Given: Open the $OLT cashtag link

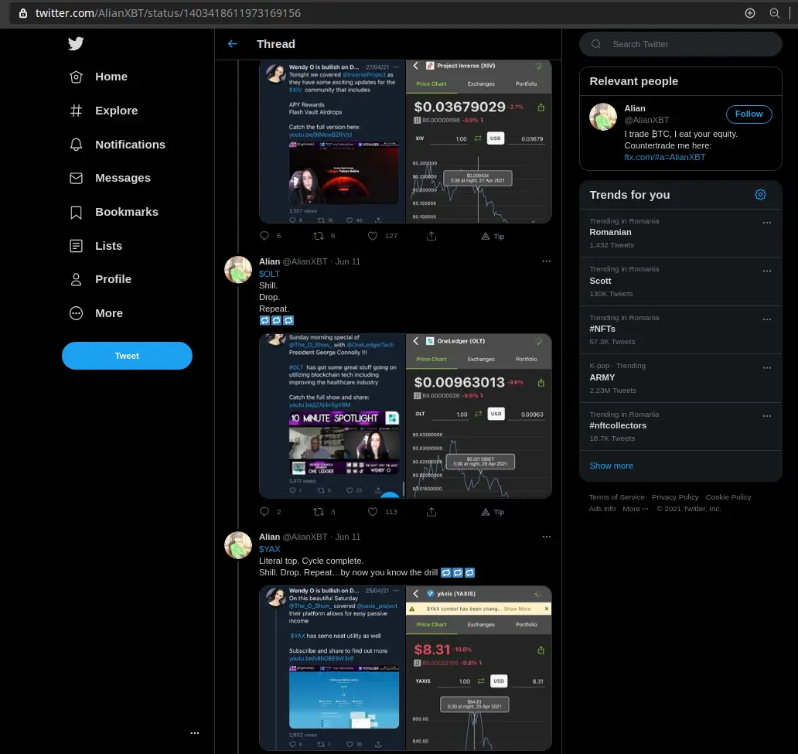Looking at the screenshot, I should tap(269, 274).
